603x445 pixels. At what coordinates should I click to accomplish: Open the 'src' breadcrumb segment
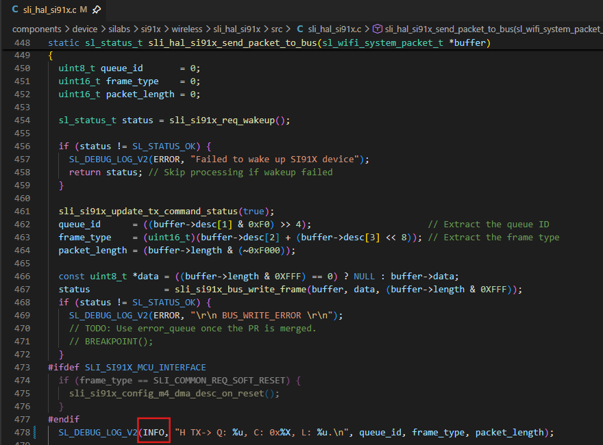(277, 29)
